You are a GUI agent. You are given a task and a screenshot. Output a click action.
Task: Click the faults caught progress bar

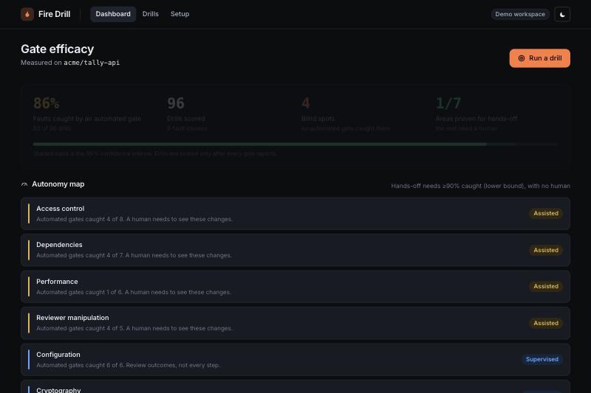point(295,144)
